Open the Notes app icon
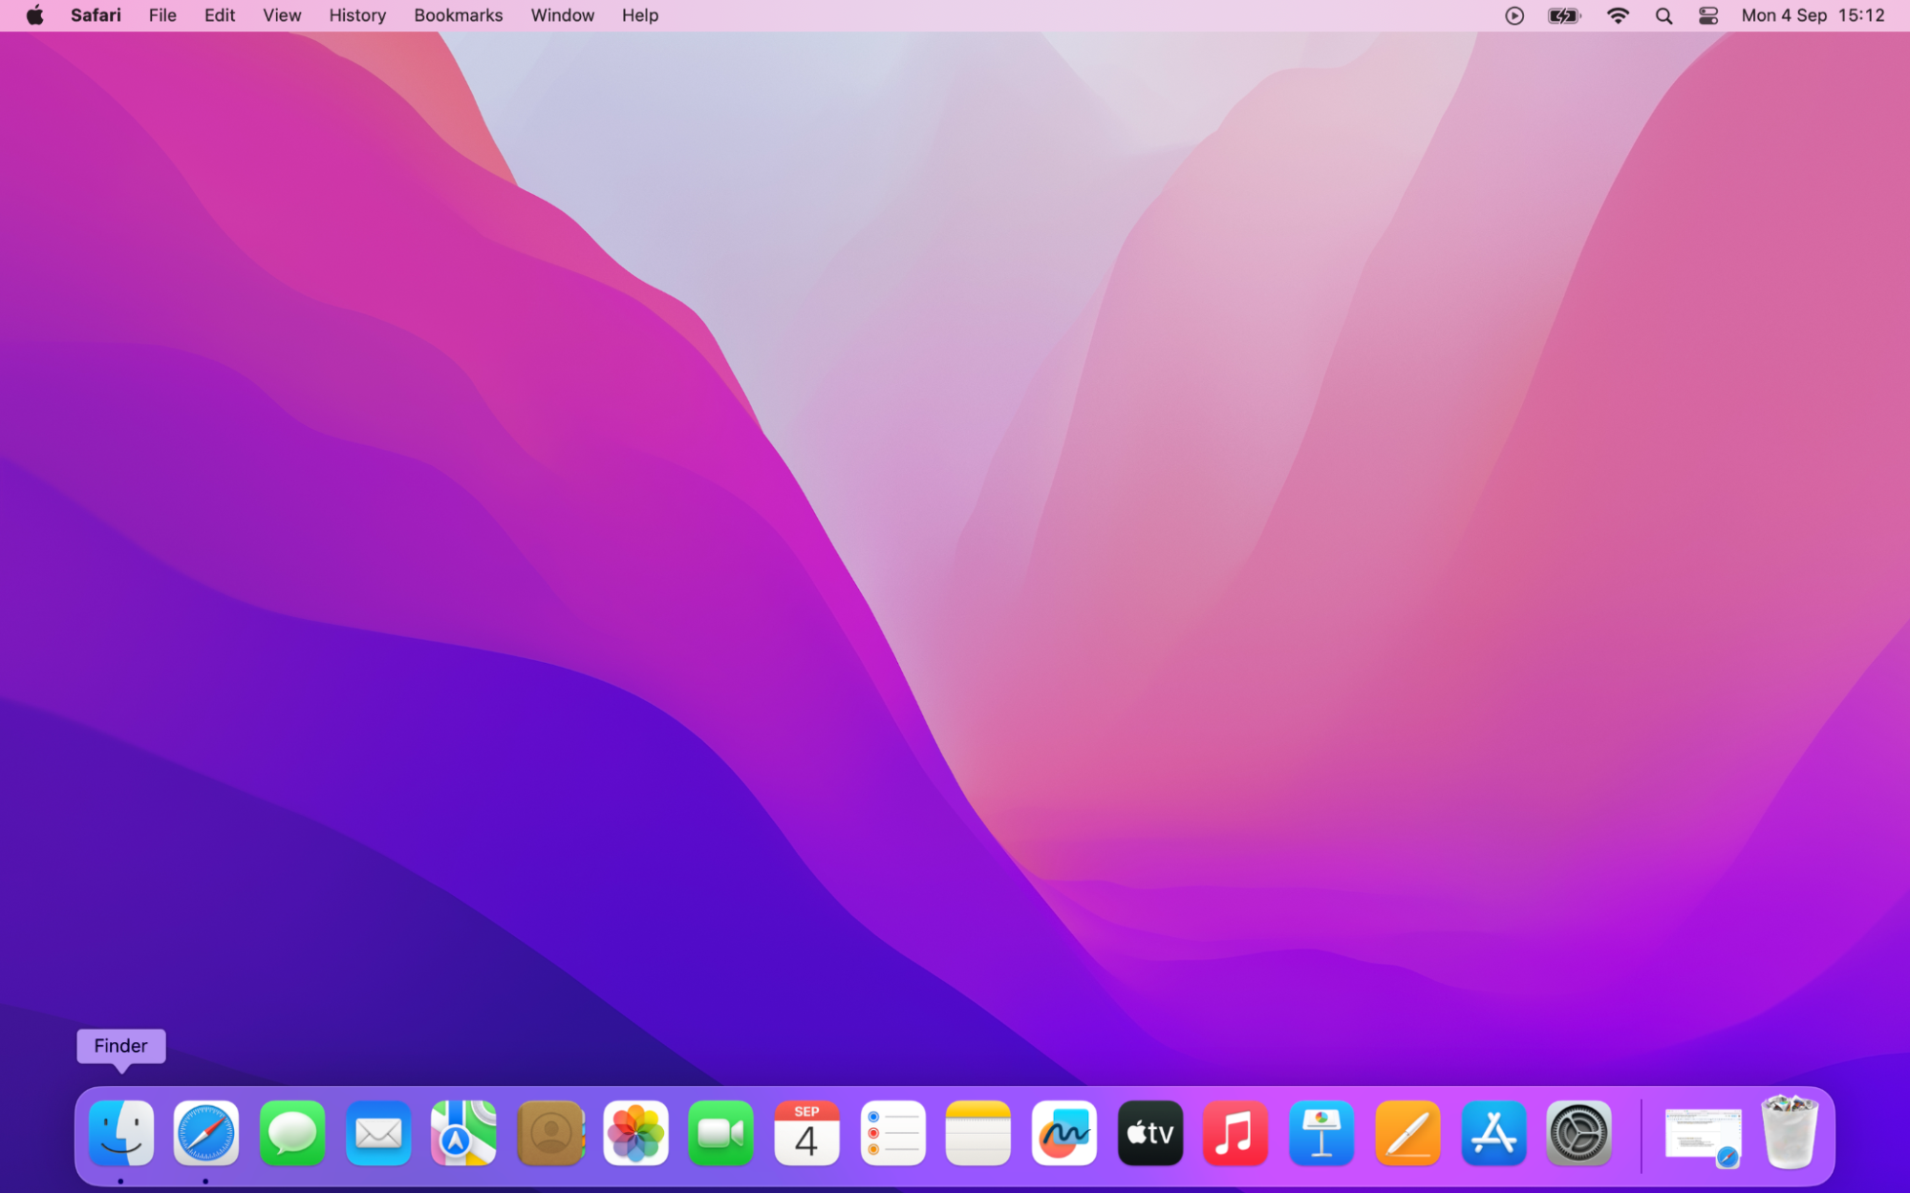 (978, 1133)
